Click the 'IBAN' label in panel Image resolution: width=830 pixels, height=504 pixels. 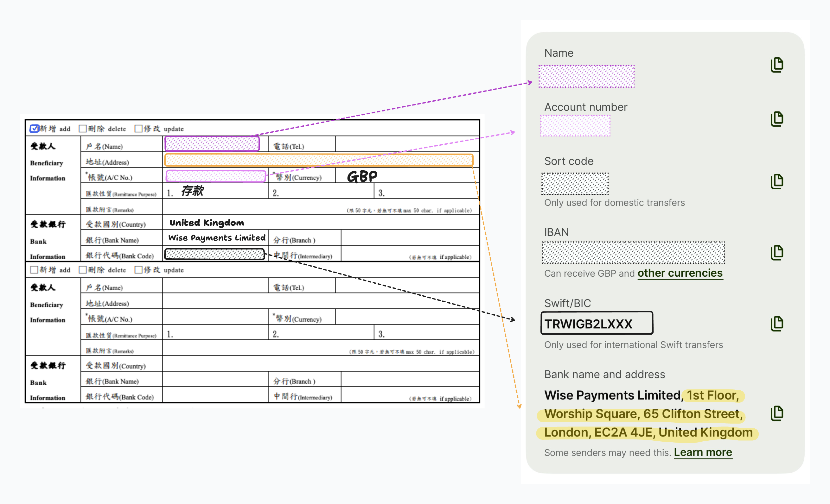point(557,232)
